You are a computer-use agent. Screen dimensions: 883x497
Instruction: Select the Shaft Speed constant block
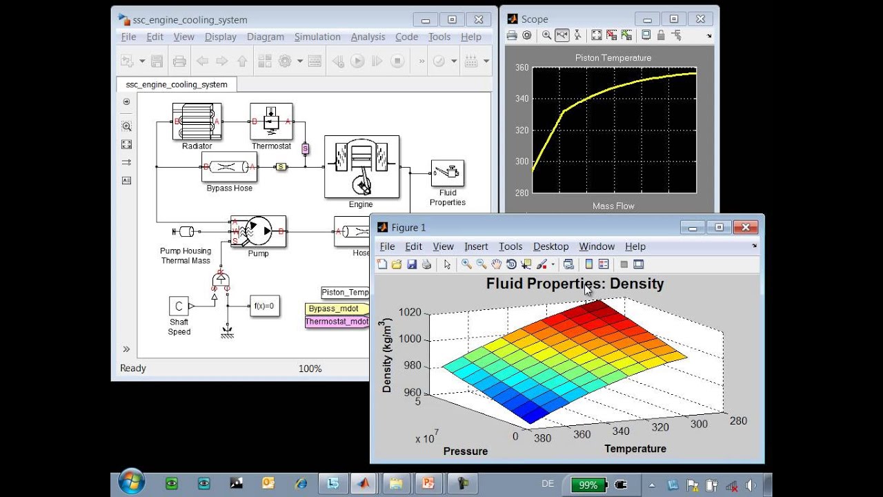click(x=179, y=306)
